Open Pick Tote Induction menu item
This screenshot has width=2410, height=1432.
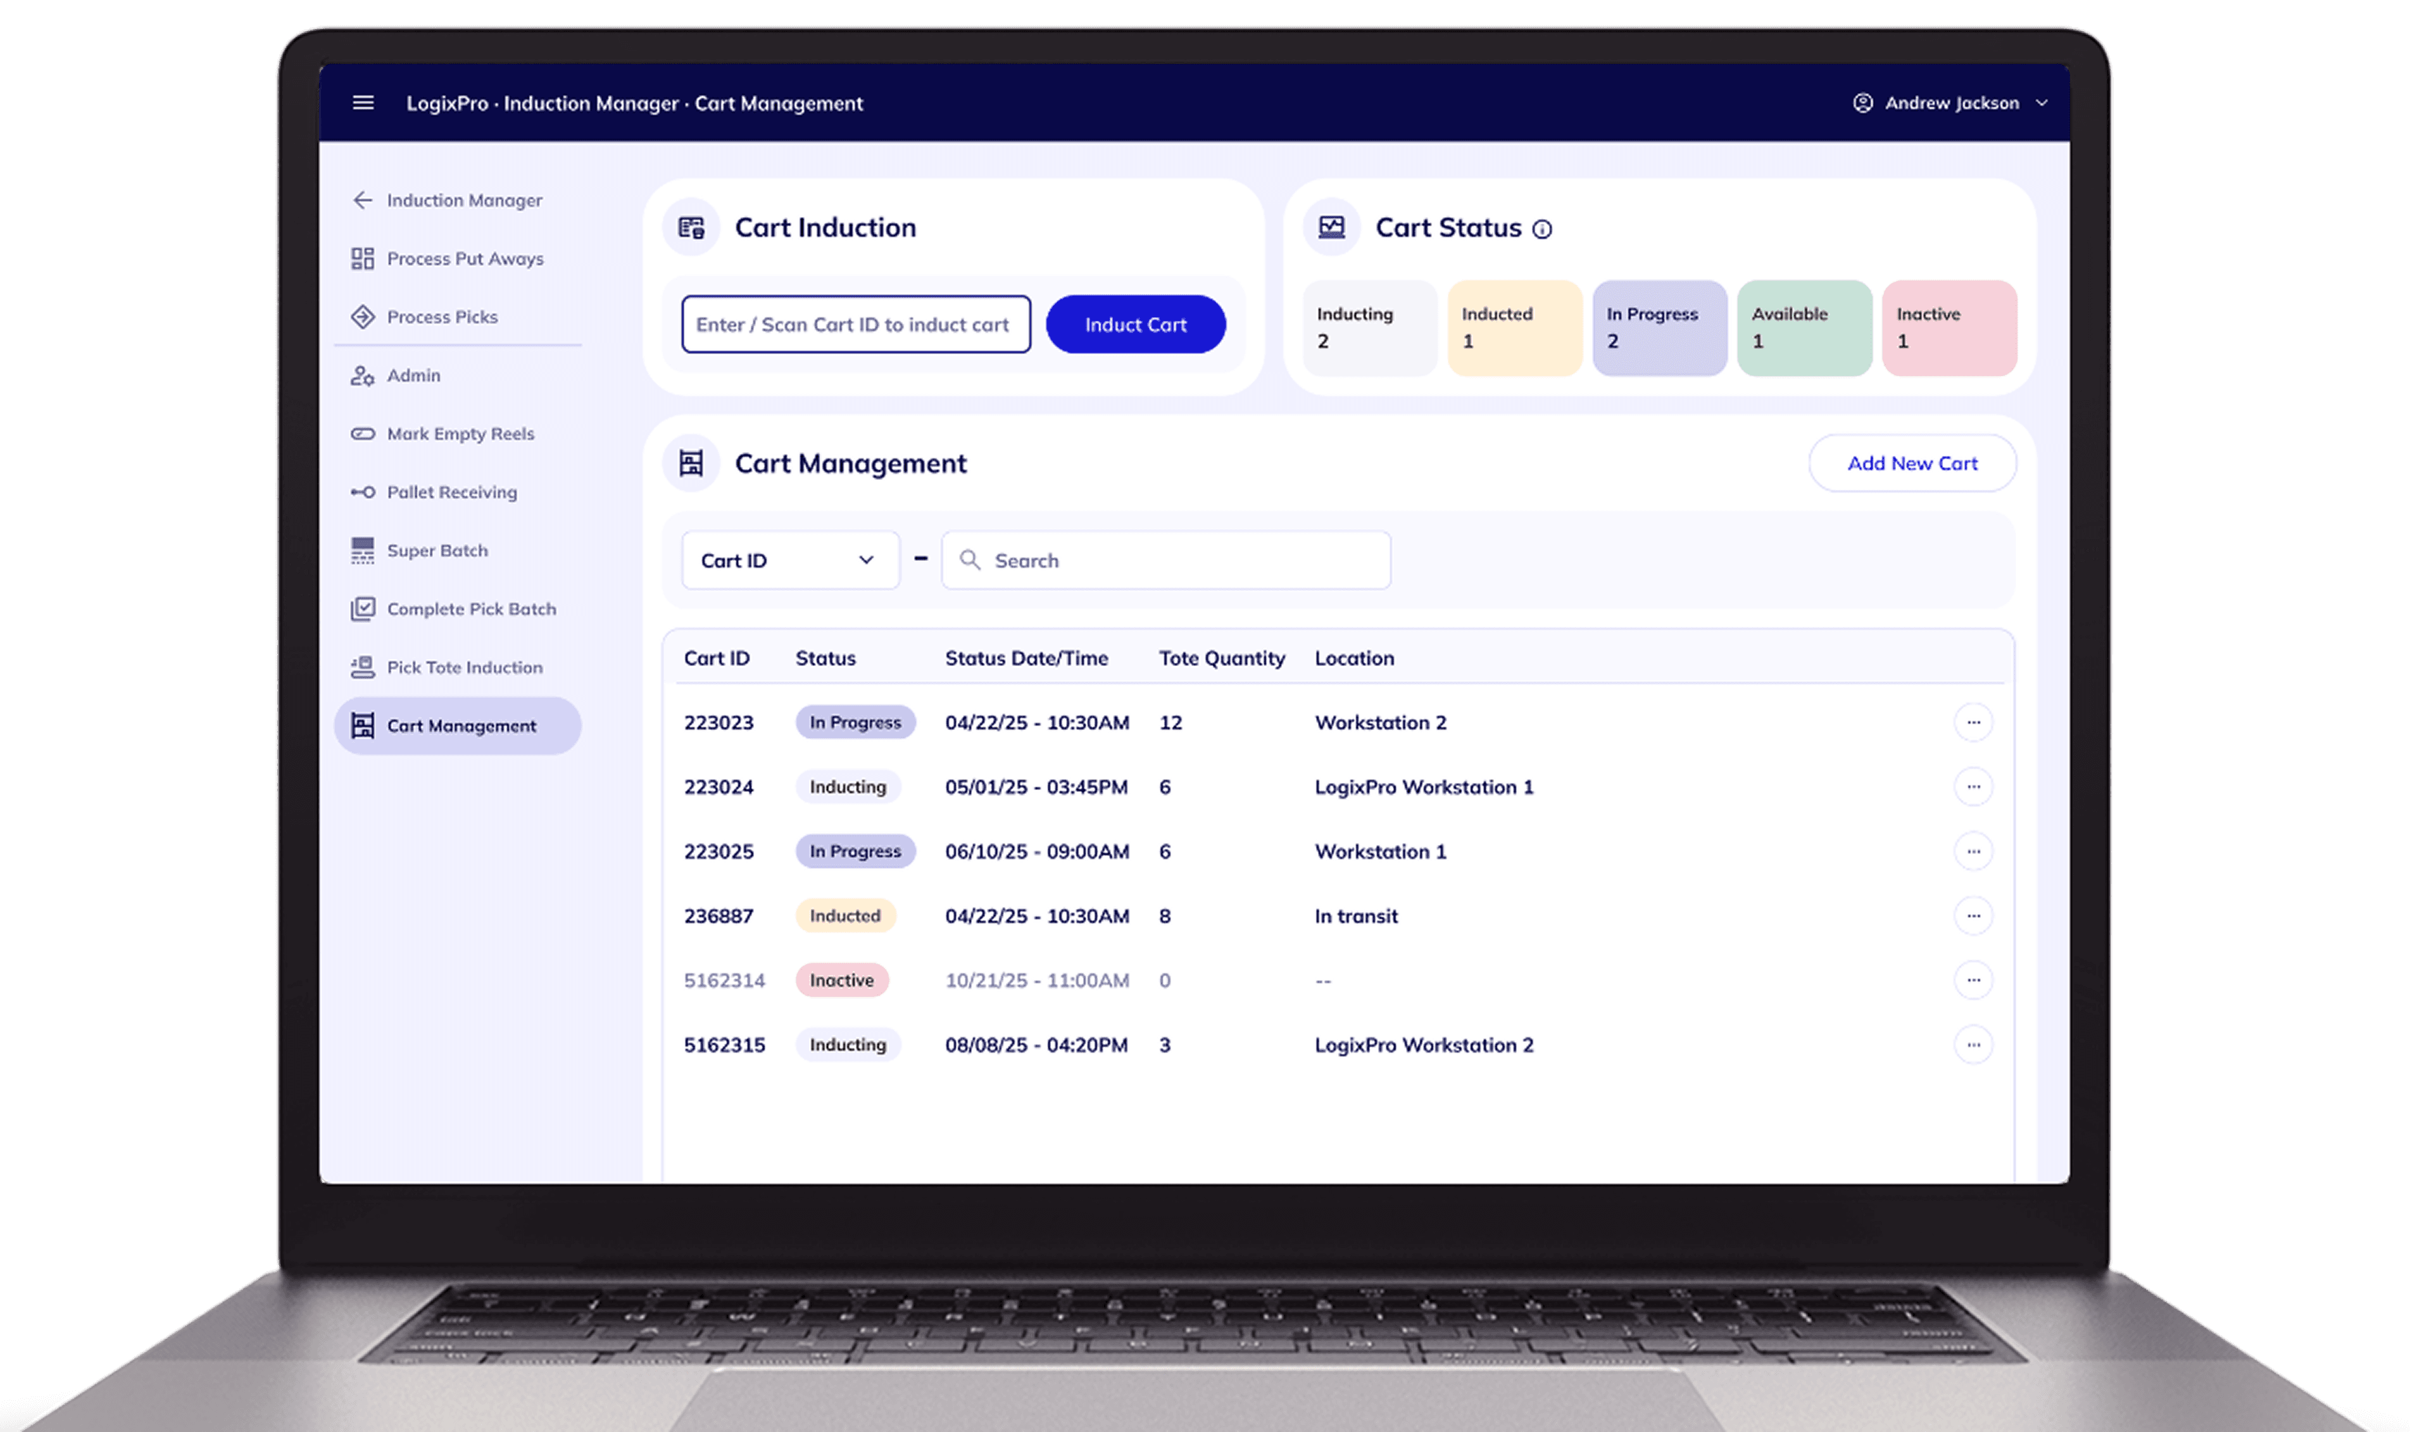pos(457,667)
